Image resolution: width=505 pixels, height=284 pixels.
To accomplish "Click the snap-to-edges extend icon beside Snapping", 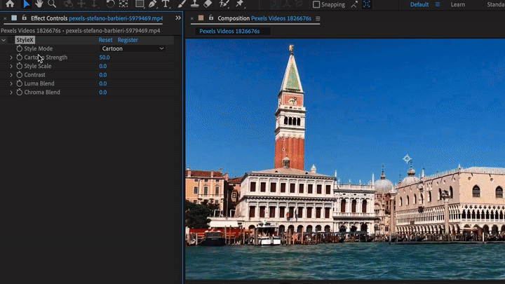I will coord(354,4).
